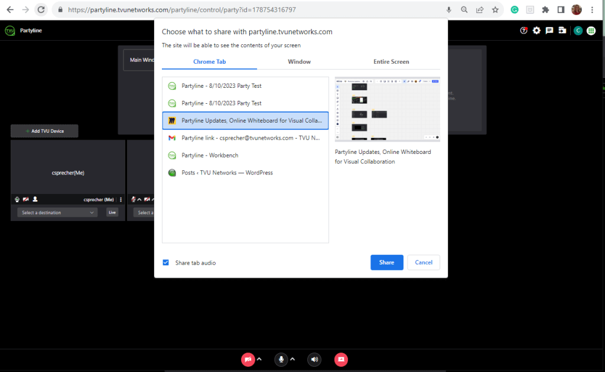Switch to the Chrome Tab tab

pyautogui.click(x=210, y=62)
